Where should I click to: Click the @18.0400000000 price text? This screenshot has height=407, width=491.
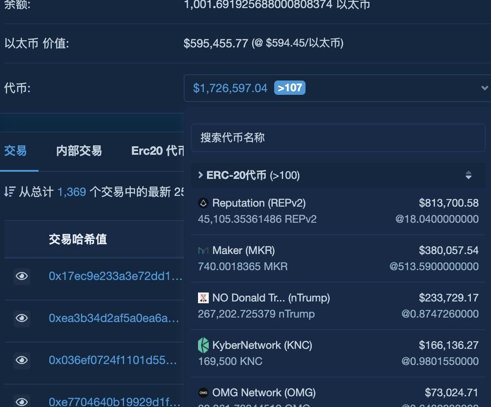click(437, 219)
